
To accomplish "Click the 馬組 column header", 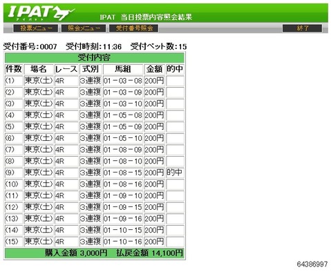I will (x=123, y=69).
